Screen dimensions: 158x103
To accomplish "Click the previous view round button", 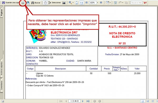I will [95, 101].
